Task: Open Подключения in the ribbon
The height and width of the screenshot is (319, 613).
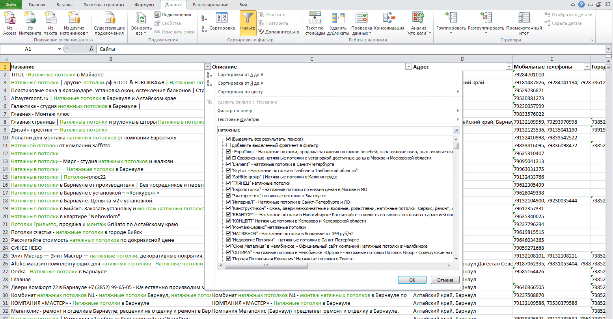Action: 173,15
